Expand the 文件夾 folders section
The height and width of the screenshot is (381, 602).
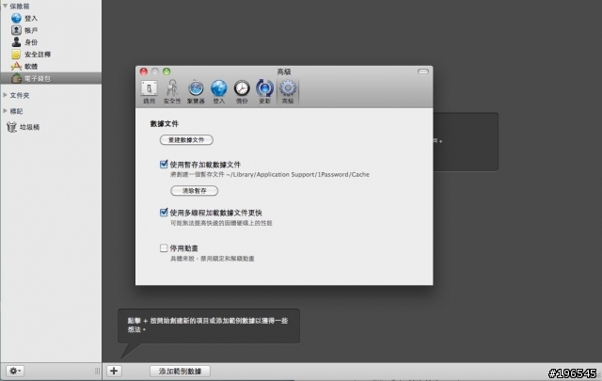point(5,95)
